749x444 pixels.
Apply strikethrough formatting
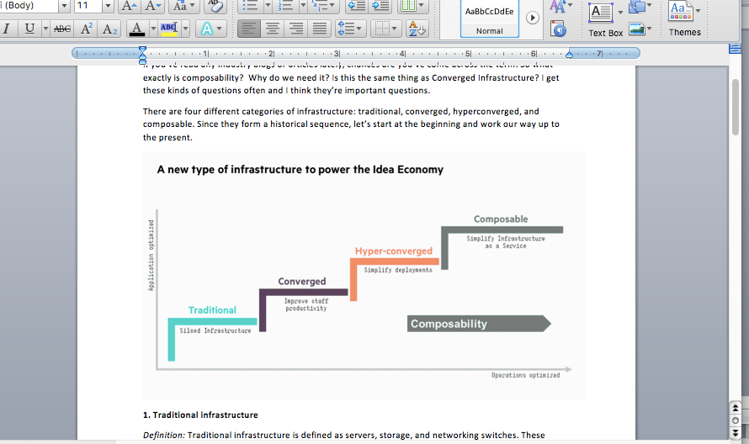pyautogui.click(x=61, y=29)
